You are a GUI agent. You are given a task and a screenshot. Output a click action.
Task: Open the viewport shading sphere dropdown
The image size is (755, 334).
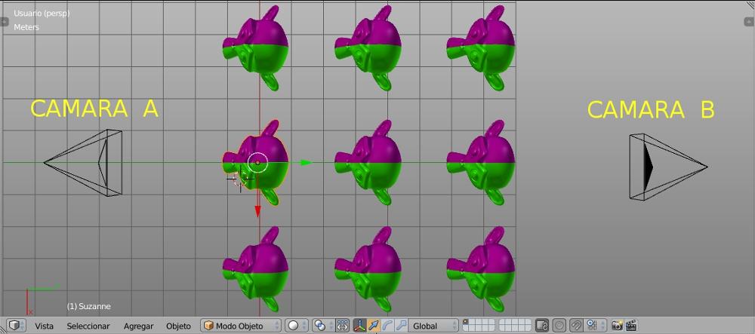(x=297, y=326)
